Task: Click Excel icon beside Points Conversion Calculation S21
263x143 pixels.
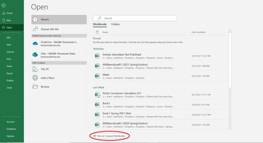Action: click(x=97, y=95)
